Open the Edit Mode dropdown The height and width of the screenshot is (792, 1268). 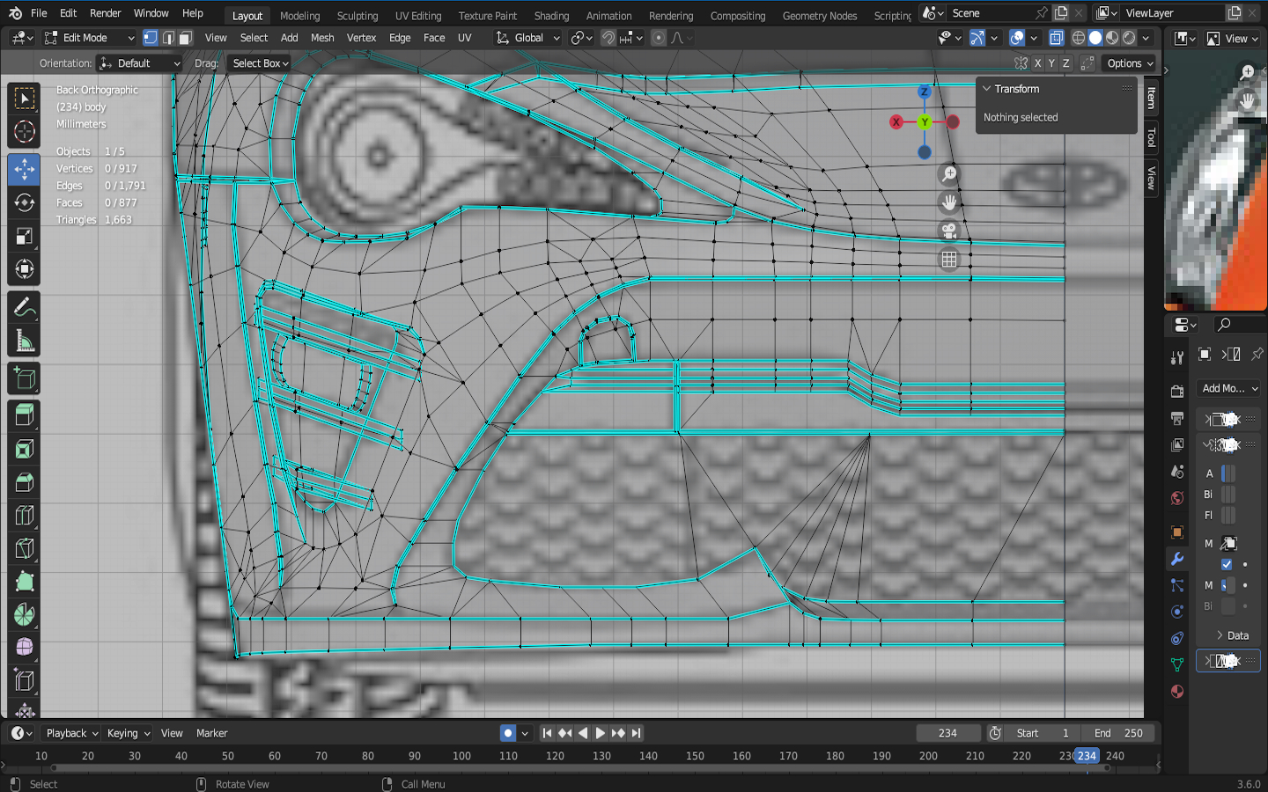click(88, 38)
